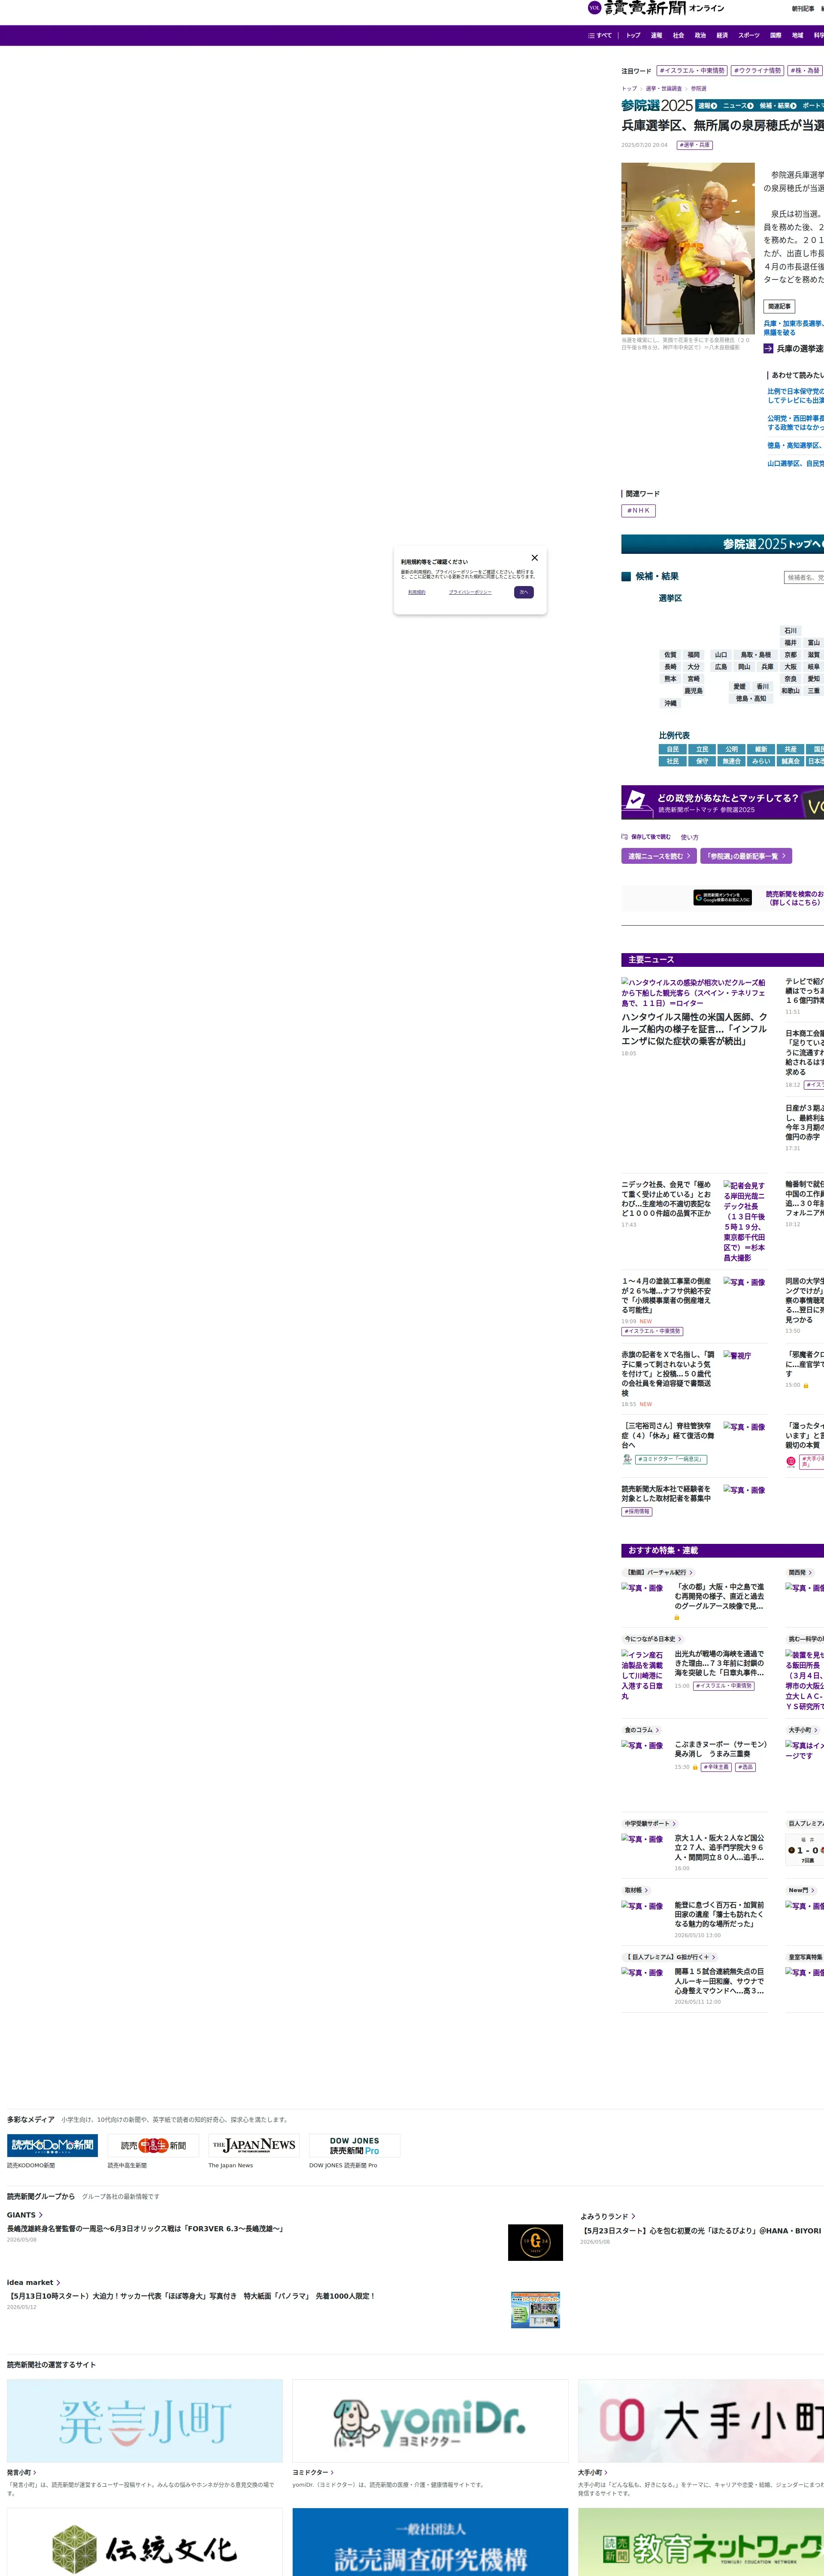Open the すべて hamburger menu
824x2576 pixels.
click(x=600, y=35)
